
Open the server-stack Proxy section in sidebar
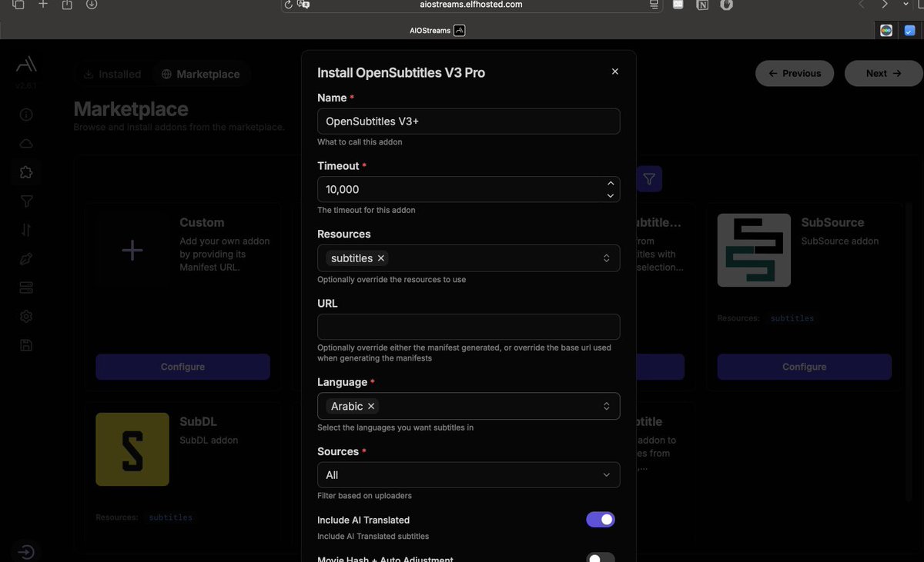26,288
